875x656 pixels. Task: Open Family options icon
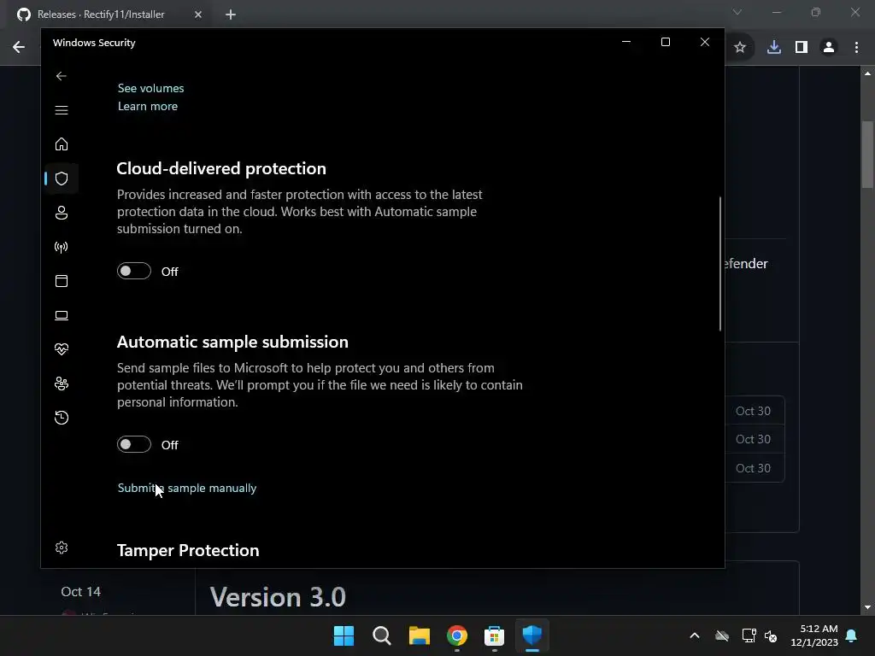pyautogui.click(x=62, y=384)
